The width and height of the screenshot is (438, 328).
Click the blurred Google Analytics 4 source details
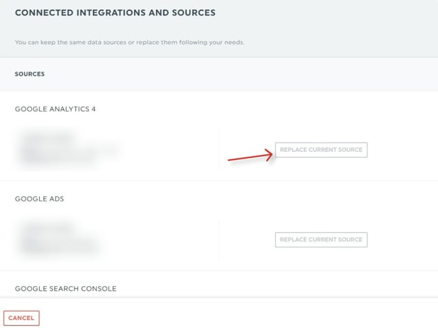point(65,150)
